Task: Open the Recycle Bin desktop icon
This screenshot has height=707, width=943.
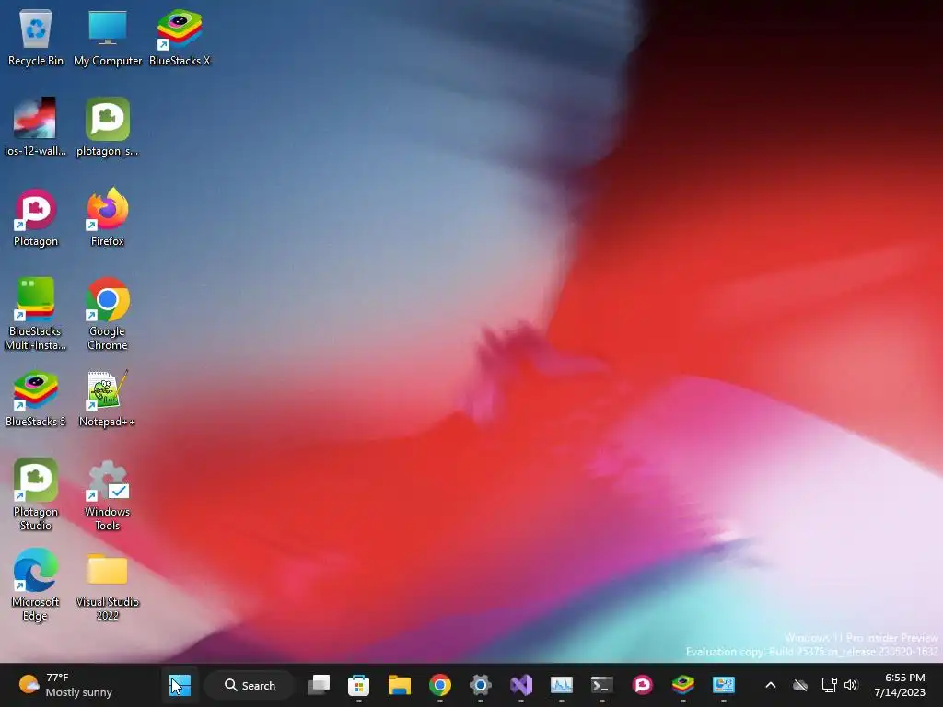Action: point(36,37)
